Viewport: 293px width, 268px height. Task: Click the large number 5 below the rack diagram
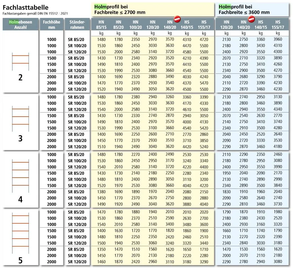tap(21, 260)
